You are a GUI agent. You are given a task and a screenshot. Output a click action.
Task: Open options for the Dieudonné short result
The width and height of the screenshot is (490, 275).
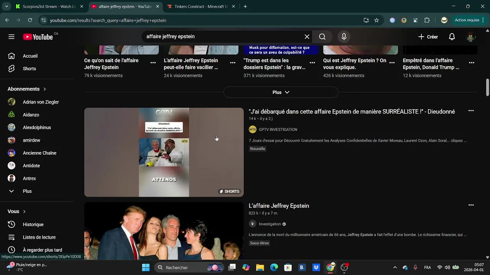[x=471, y=111]
